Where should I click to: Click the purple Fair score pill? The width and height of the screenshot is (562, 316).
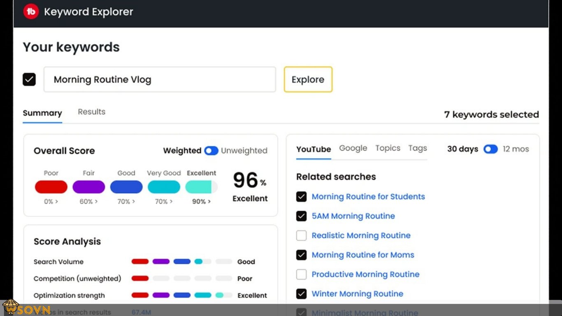(x=88, y=187)
